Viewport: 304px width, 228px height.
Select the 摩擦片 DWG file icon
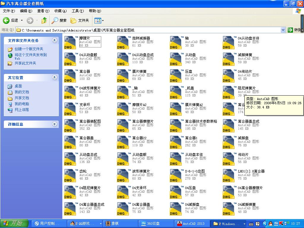tap(70, 43)
